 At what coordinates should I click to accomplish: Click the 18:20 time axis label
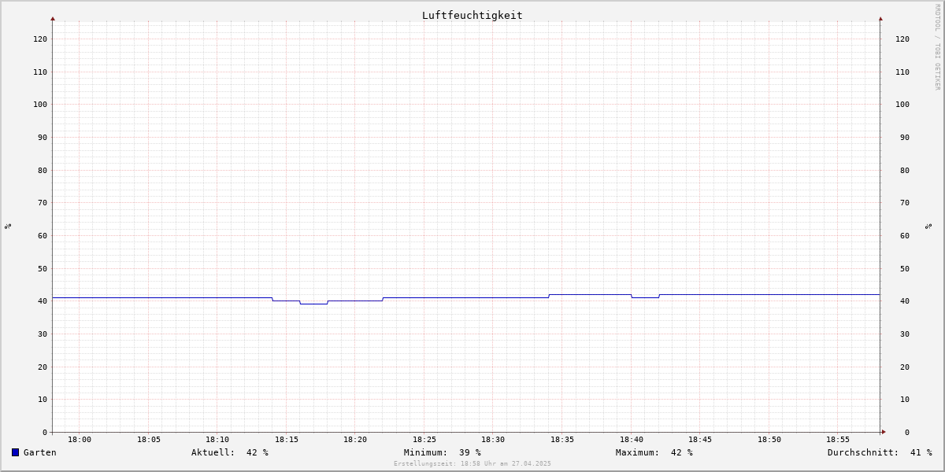point(355,440)
